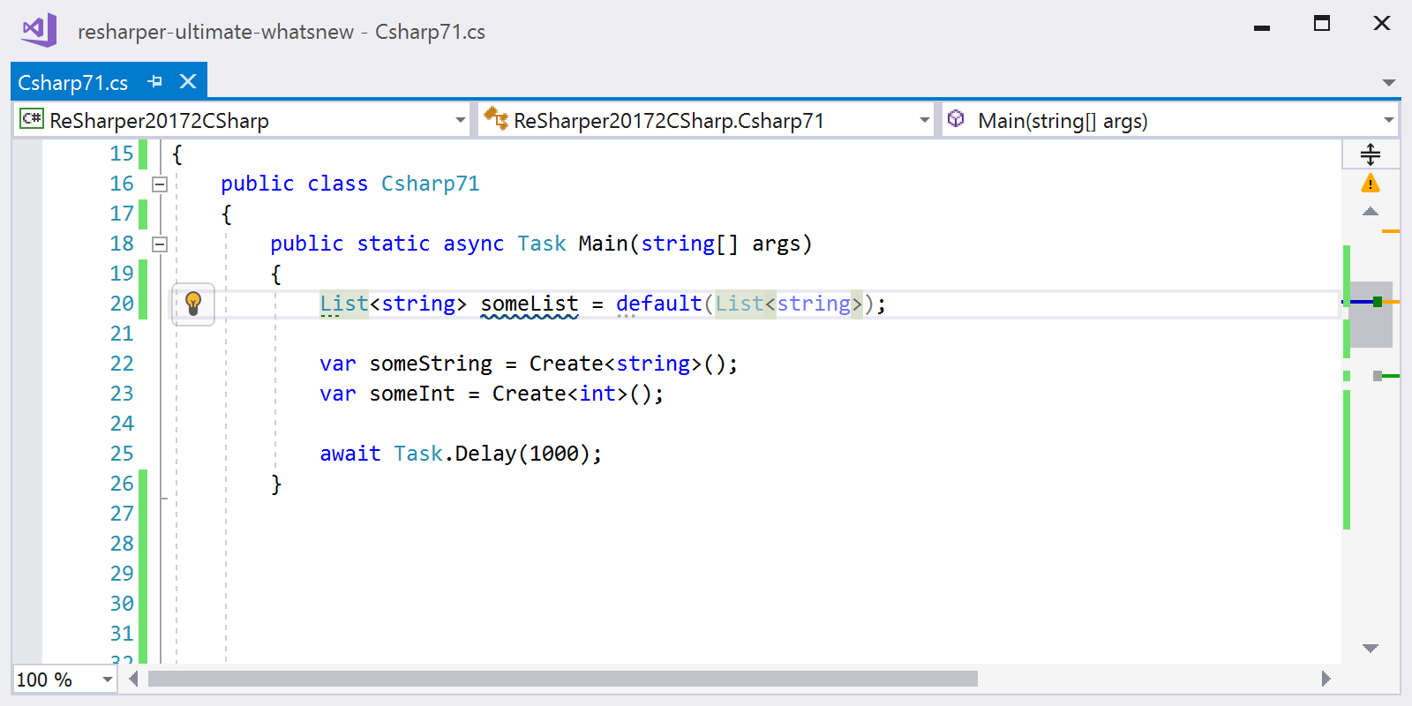The image size is (1412, 706).
Task: Click line number 22 in the gutter
Action: (x=122, y=364)
